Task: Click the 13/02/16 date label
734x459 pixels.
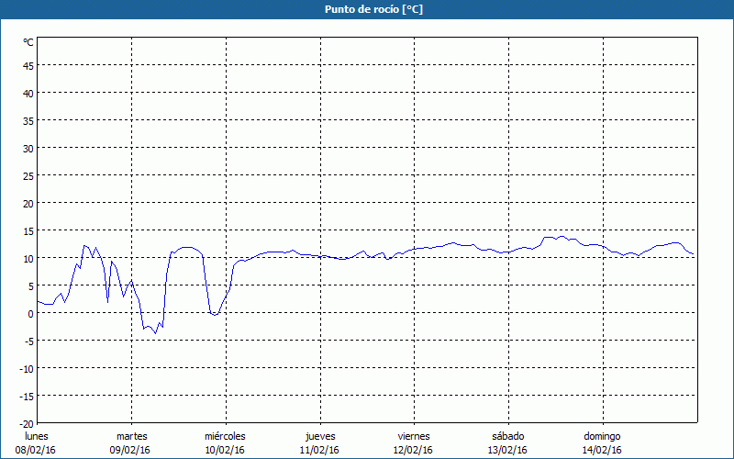Action: tap(507, 450)
